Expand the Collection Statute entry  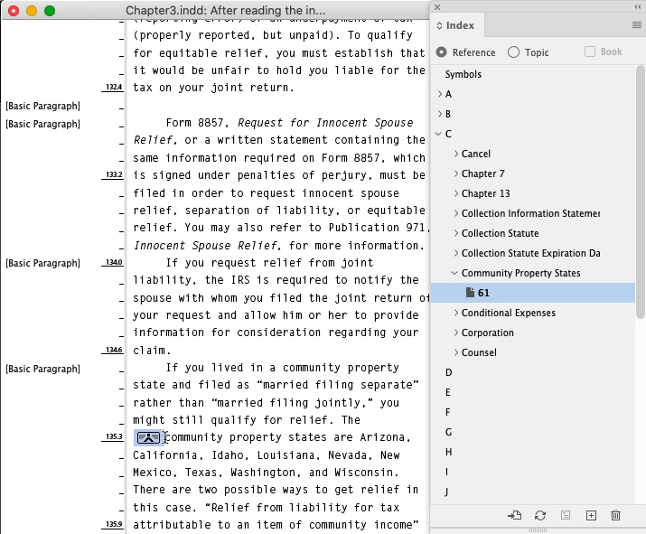point(455,233)
